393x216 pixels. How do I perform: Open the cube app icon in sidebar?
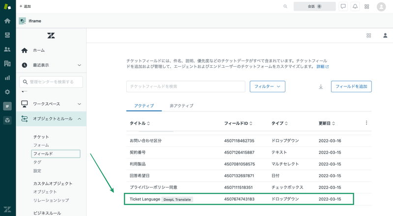coord(7,121)
